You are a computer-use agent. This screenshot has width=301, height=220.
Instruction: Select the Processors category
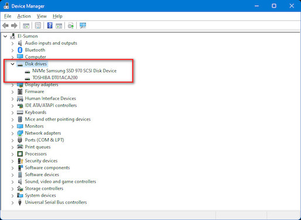coord(36,154)
